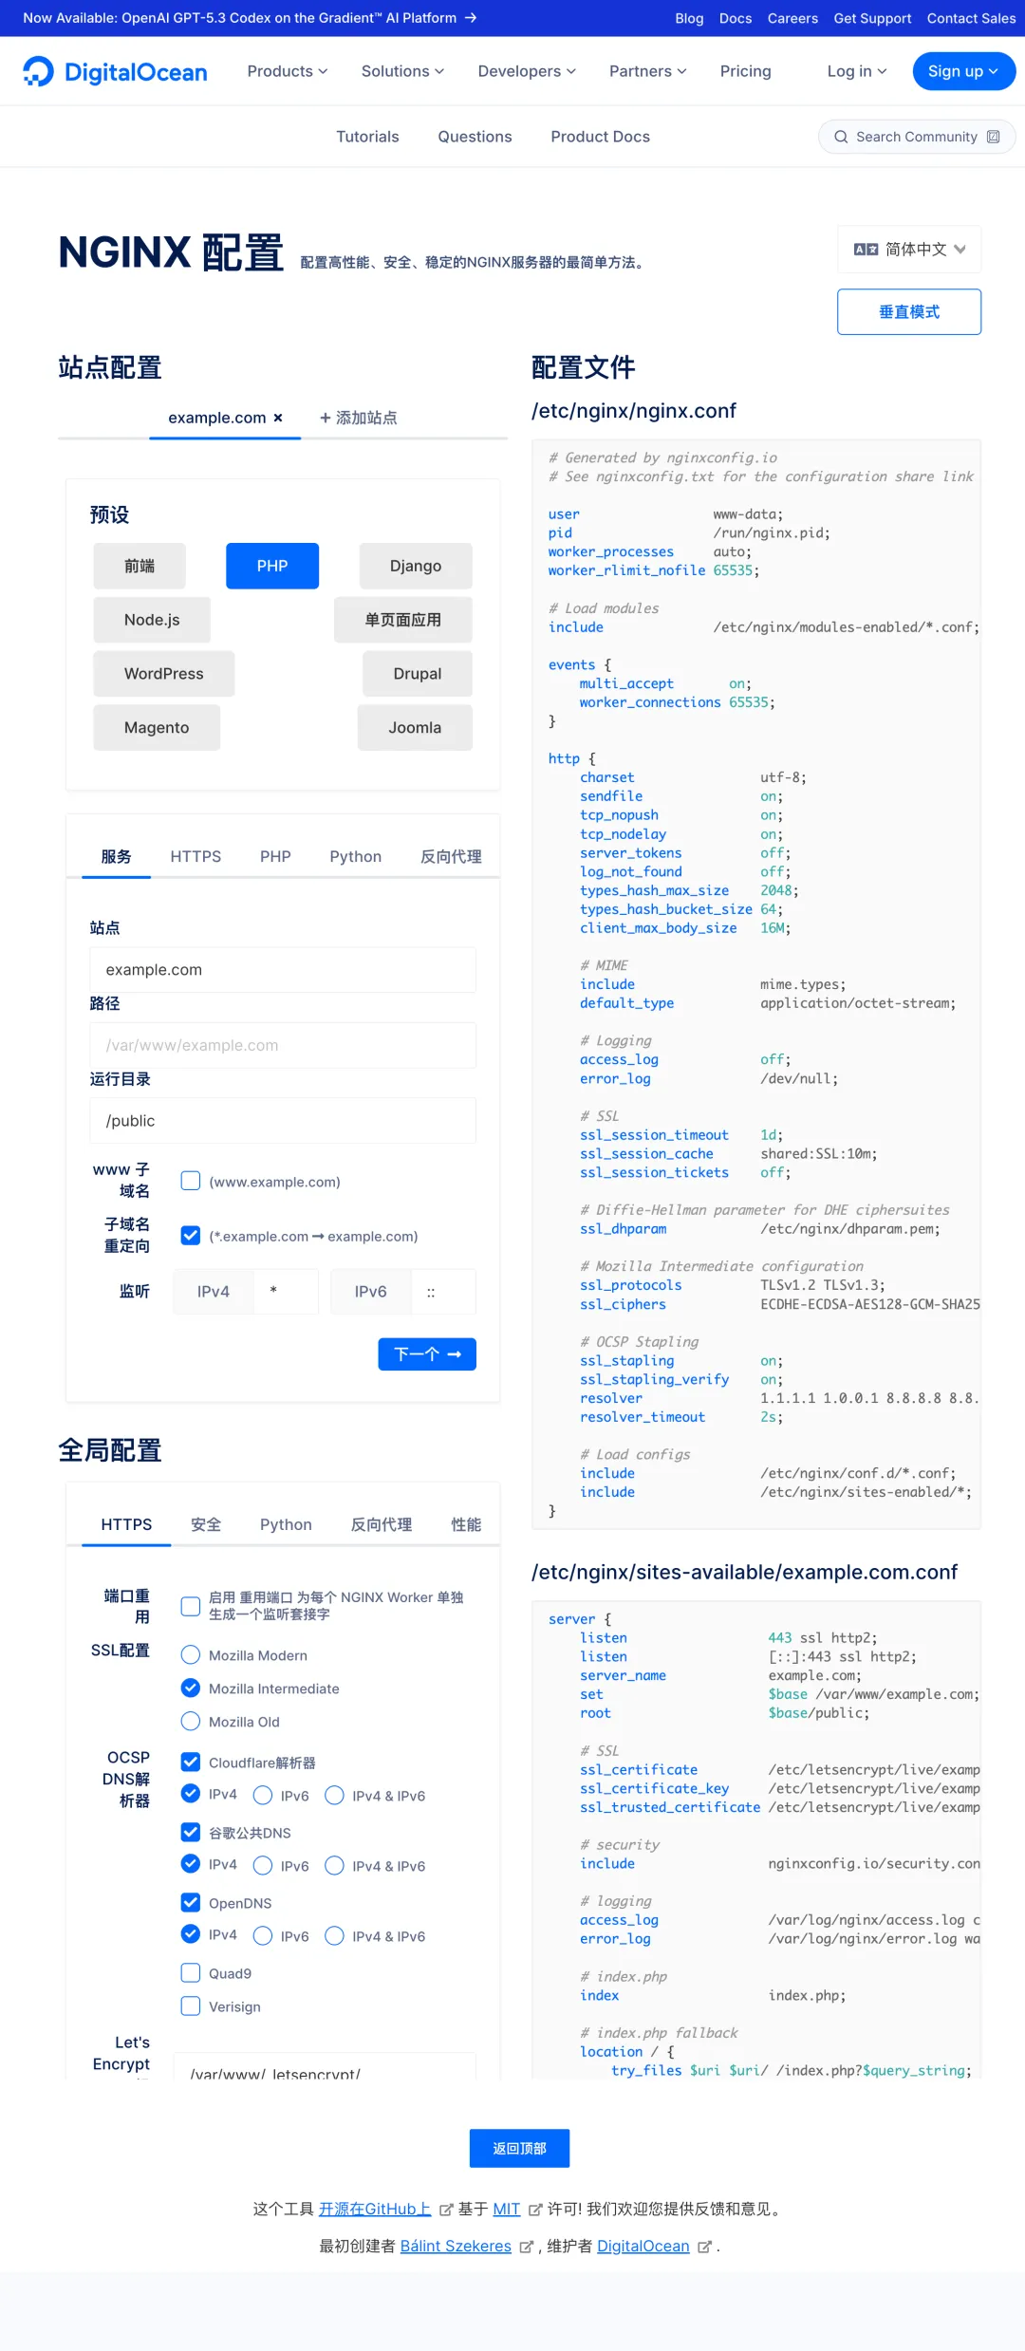Expand the Developers menu
The image size is (1025, 2351).
527,71
